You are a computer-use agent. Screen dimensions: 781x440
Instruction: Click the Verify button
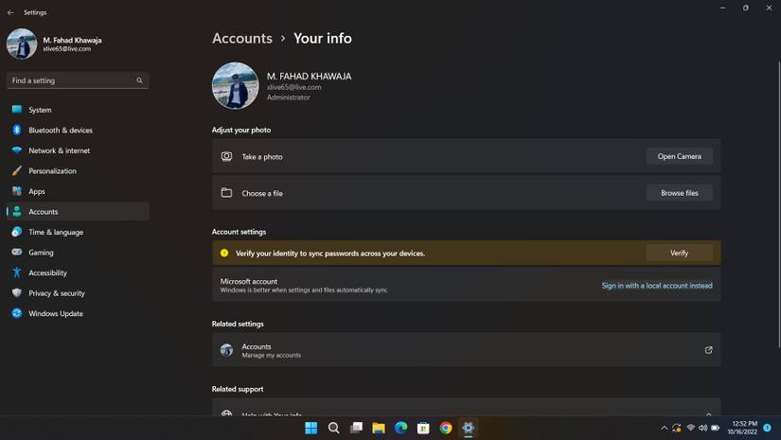(x=680, y=253)
